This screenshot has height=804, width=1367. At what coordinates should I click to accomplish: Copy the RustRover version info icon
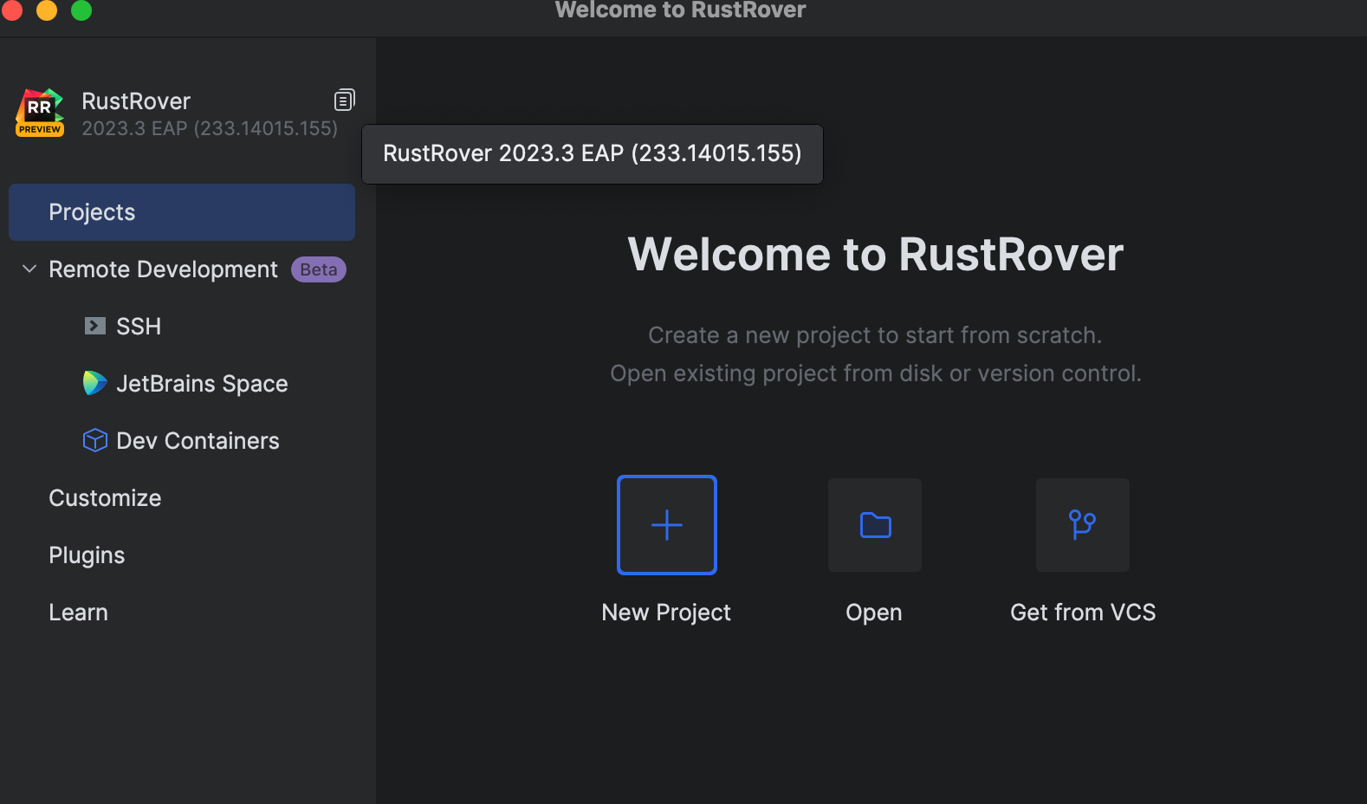click(x=345, y=100)
